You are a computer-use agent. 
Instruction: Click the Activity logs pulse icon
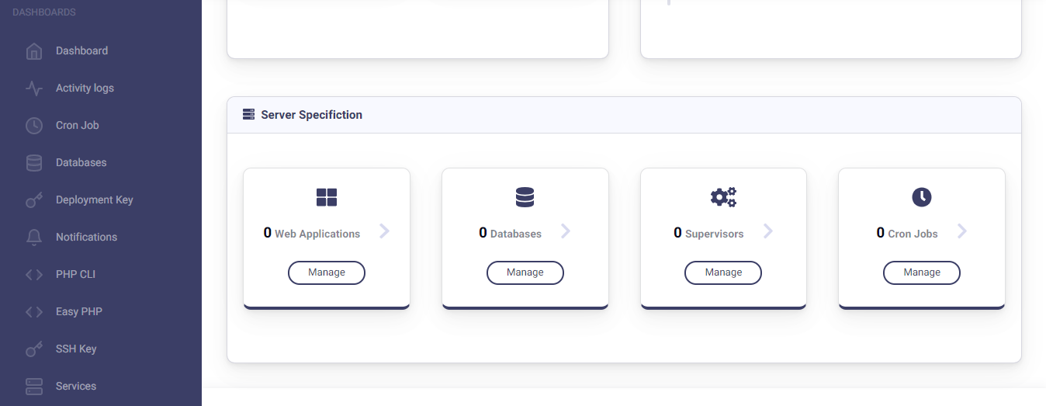tap(34, 88)
